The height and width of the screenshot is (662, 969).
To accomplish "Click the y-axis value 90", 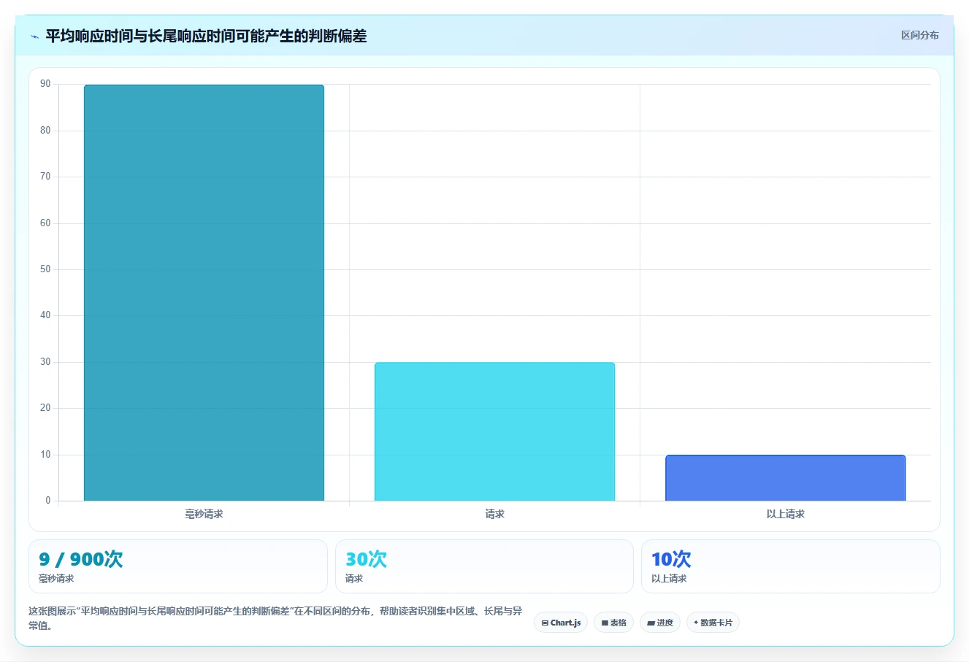I will click(x=45, y=84).
